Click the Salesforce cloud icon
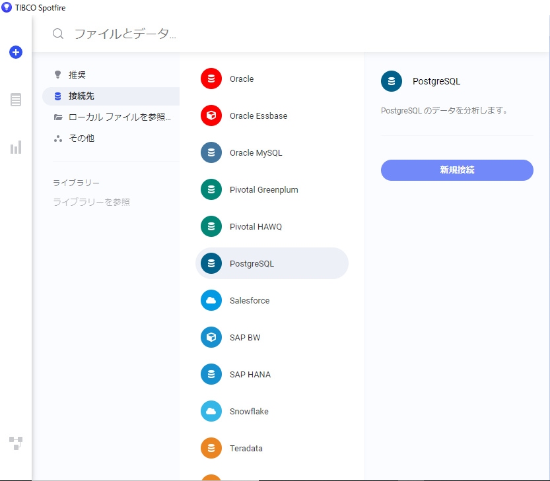 click(x=211, y=300)
